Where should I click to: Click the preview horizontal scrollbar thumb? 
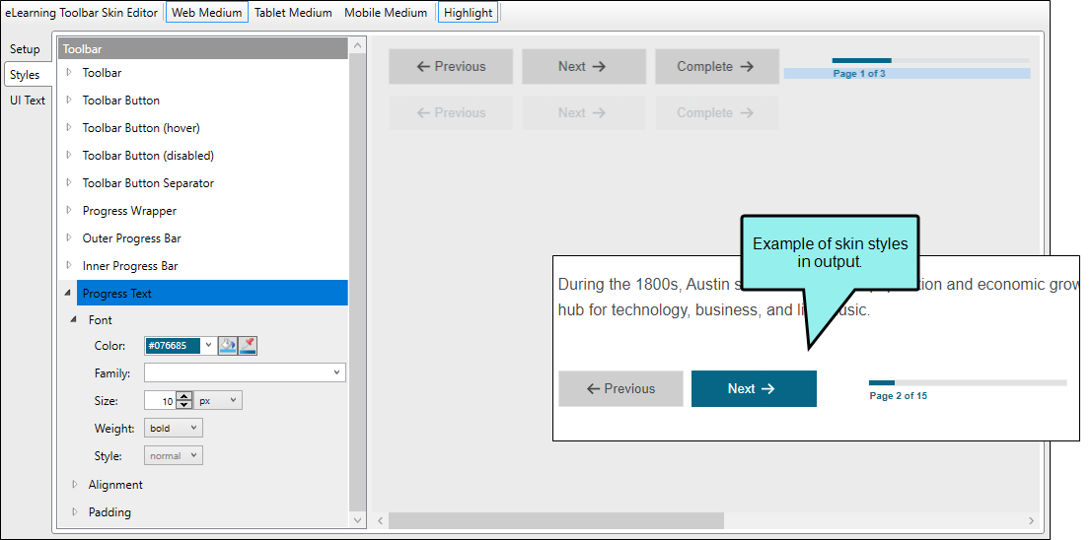(555, 520)
